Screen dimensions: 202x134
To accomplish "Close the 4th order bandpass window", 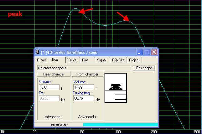I will click(154, 52).
